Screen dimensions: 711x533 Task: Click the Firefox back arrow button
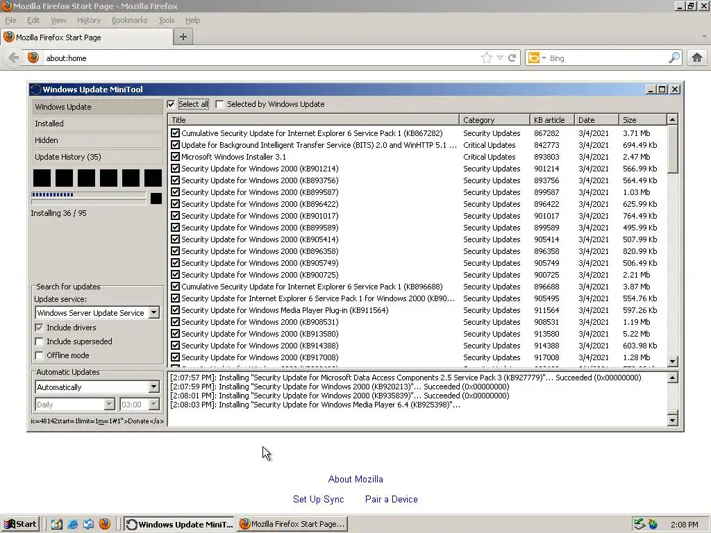point(14,58)
